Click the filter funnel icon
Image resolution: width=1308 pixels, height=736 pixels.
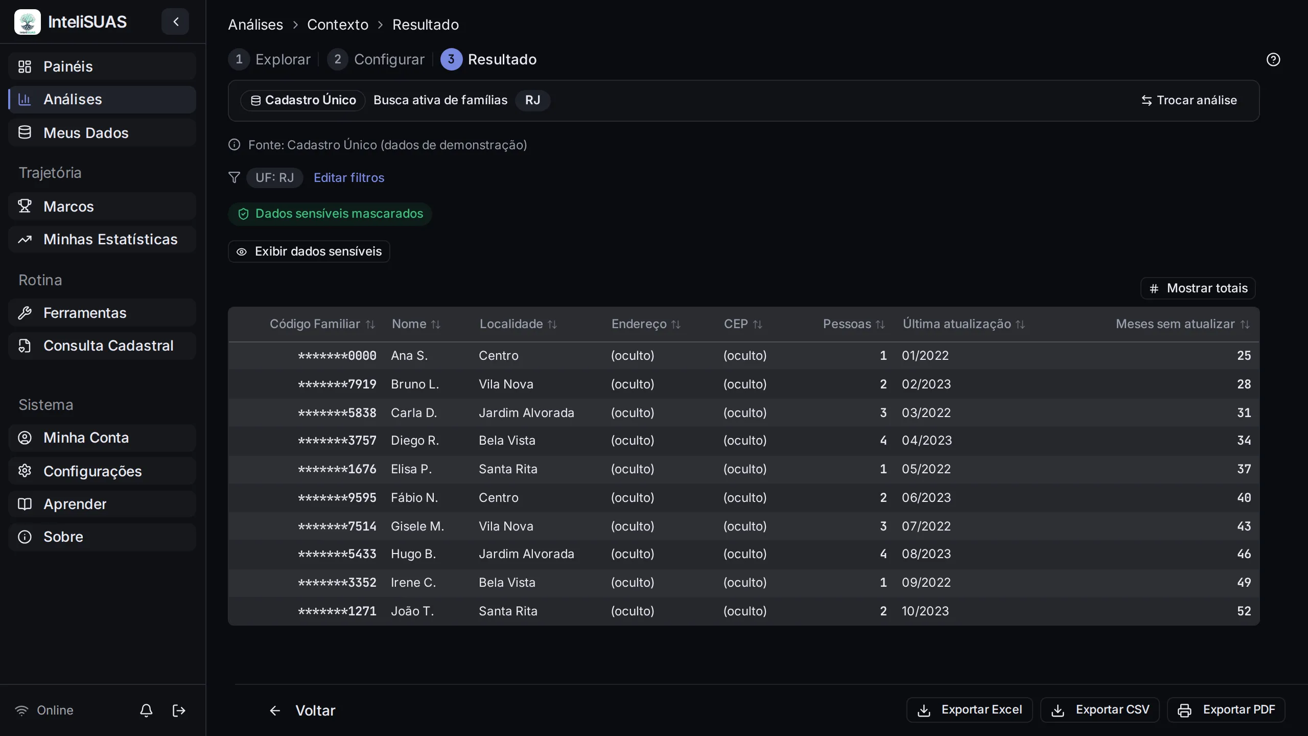click(234, 177)
